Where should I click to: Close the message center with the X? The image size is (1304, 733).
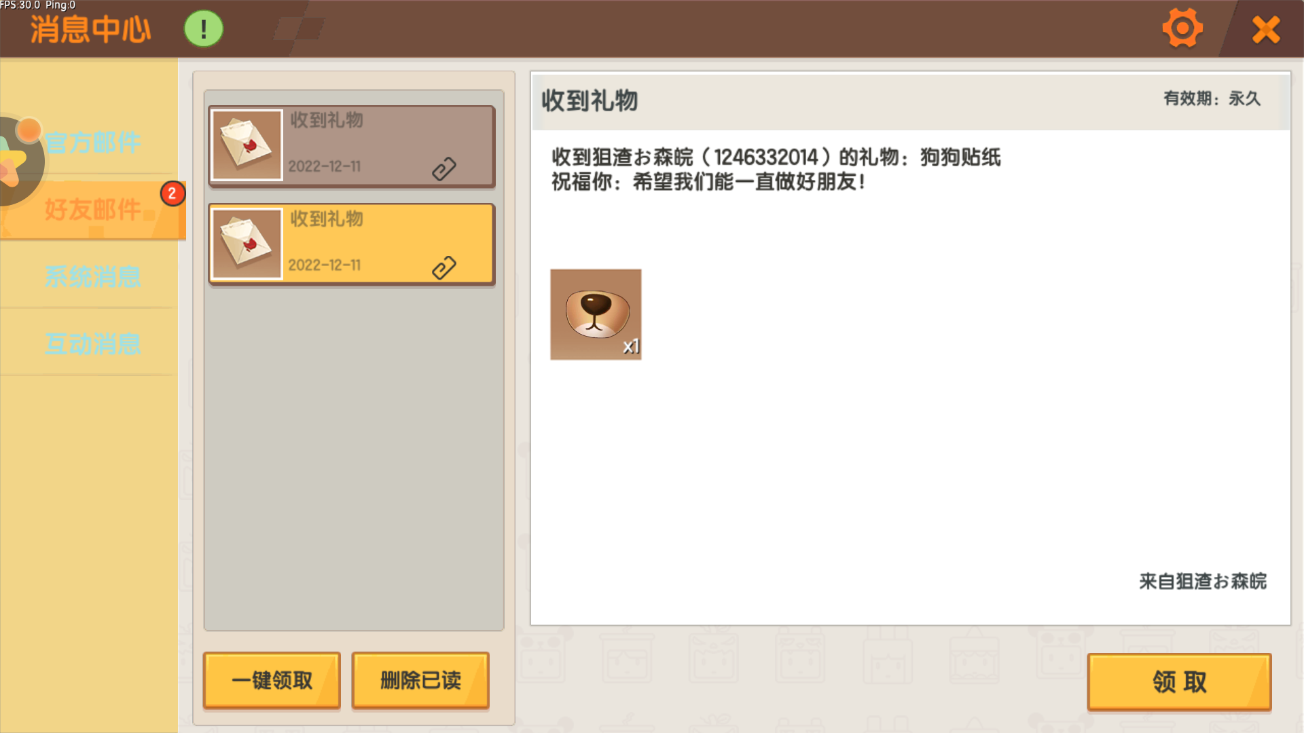1266,30
